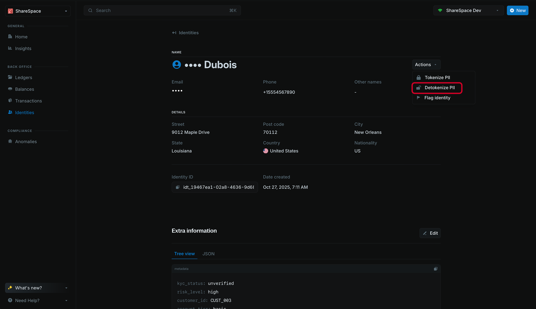Screen dimensions: 536x309
Task: Click the New button
Action: 517,10
